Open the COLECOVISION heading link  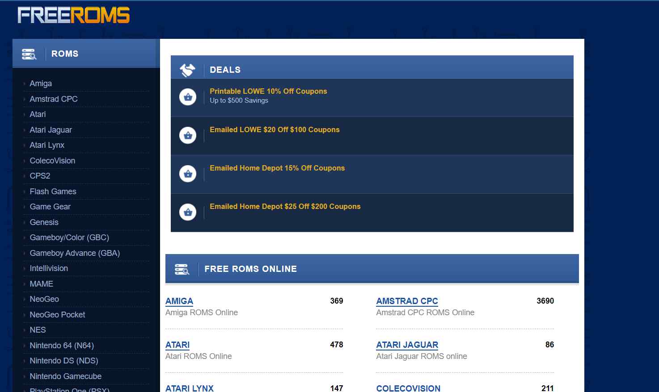pyautogui.click(x=408, y=388)
